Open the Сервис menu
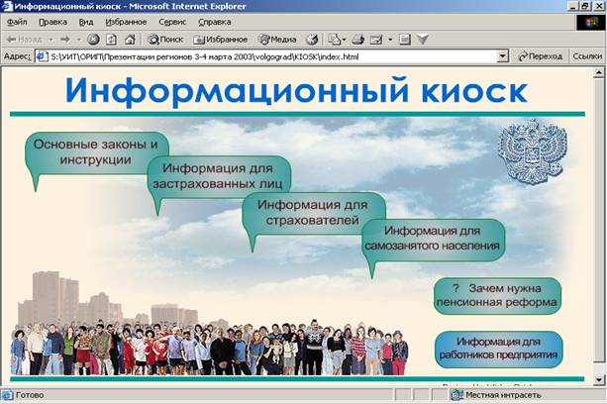The width and height of the screenshot is (607, 404). pyautogui.click(x=171, y=21)
